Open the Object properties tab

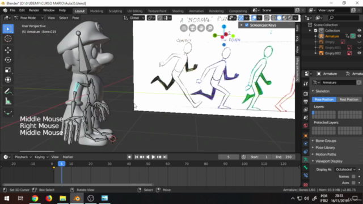coord(306,135)
